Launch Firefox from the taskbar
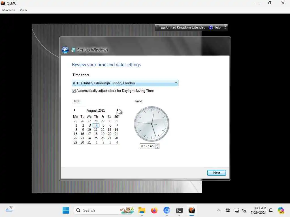 click(x=154, y=210)
